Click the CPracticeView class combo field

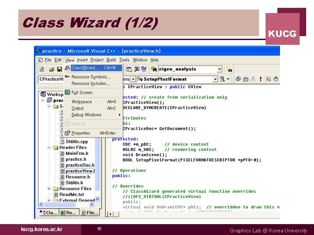coord(51,79)
